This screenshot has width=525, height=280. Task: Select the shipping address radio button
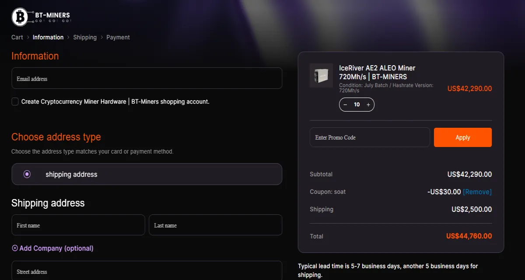(27, 174)
